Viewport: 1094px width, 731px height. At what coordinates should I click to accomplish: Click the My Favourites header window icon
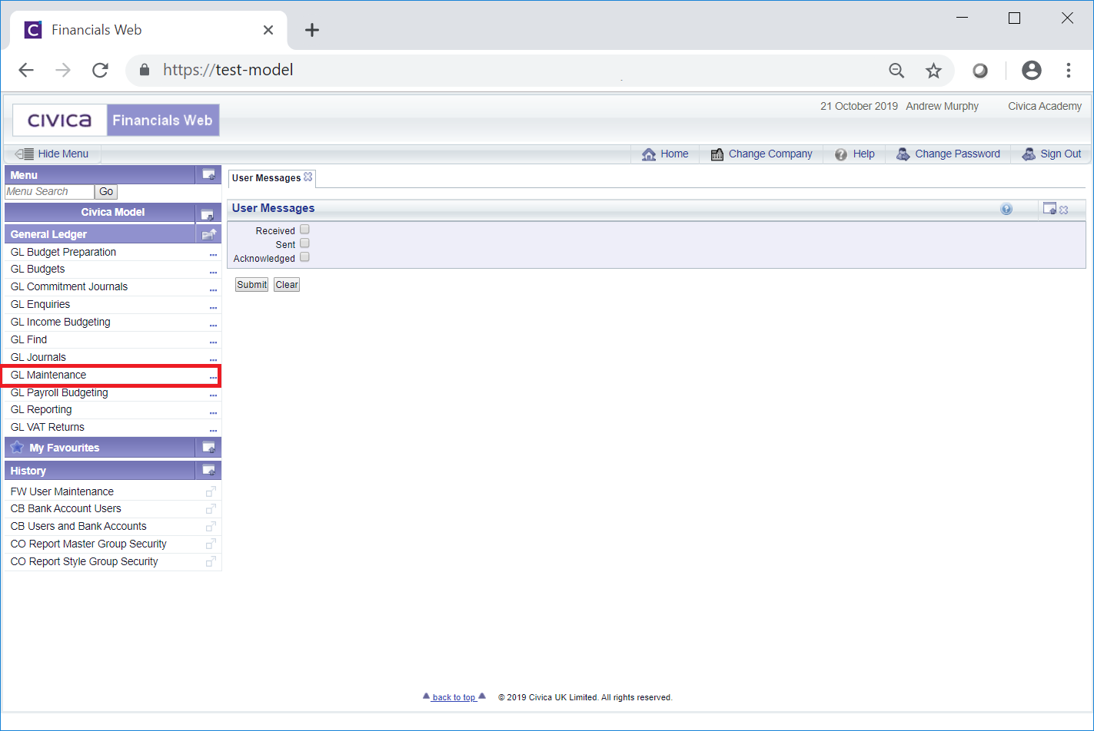[x=208, y=447]
